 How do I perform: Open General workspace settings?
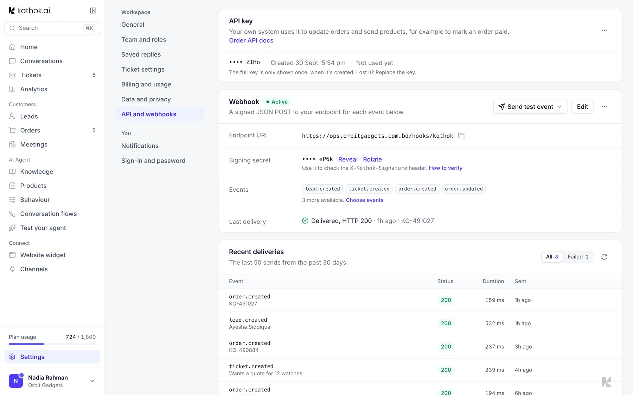[160, 25]
